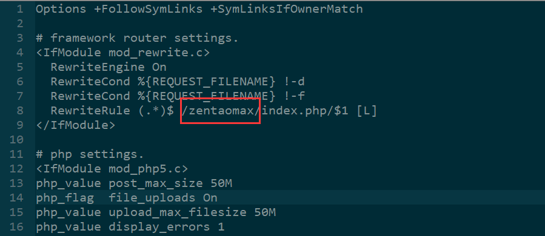Click the upload_max_filesize 50M text

point(192,212)
